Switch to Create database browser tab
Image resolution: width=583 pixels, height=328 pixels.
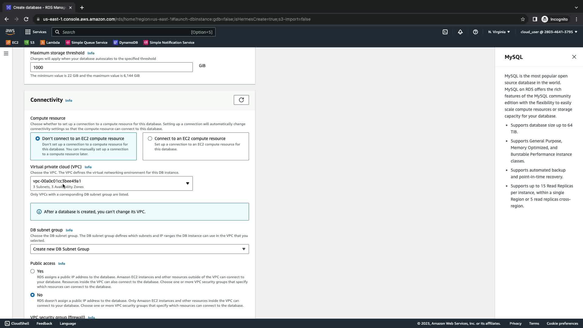tap(39, 7)
